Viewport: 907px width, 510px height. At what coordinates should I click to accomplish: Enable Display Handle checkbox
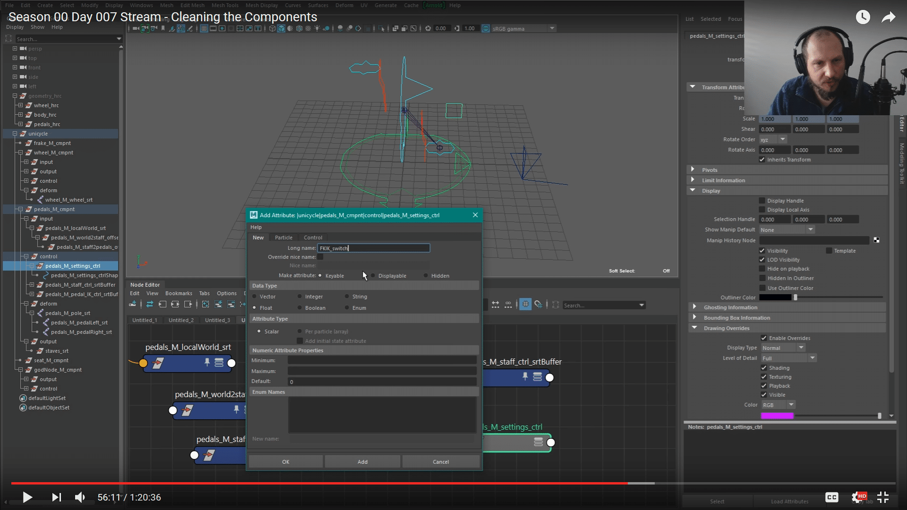762,201
